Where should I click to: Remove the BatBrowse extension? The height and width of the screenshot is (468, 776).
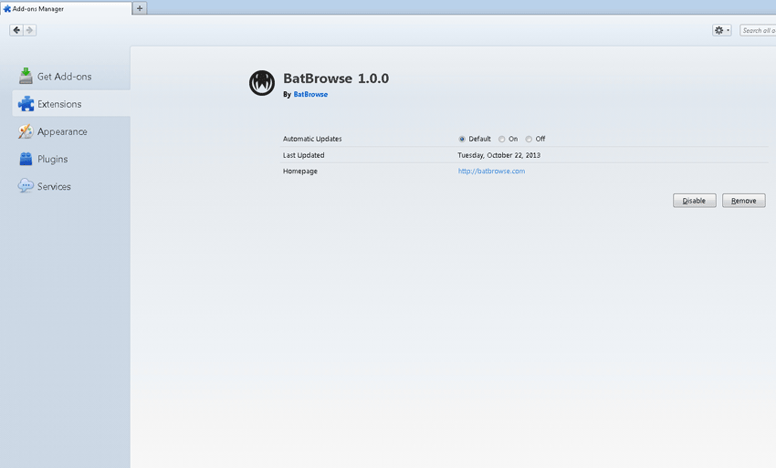(743, 201)
